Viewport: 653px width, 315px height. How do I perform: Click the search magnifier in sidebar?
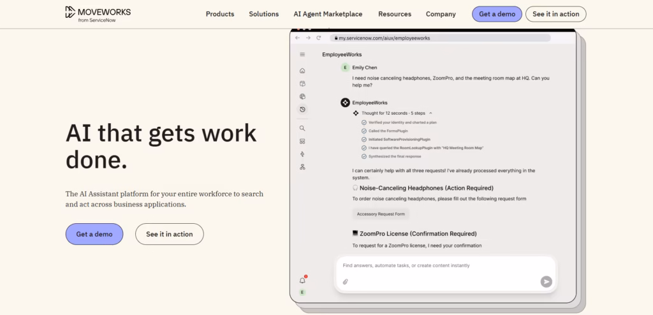(x=302, y=128)
